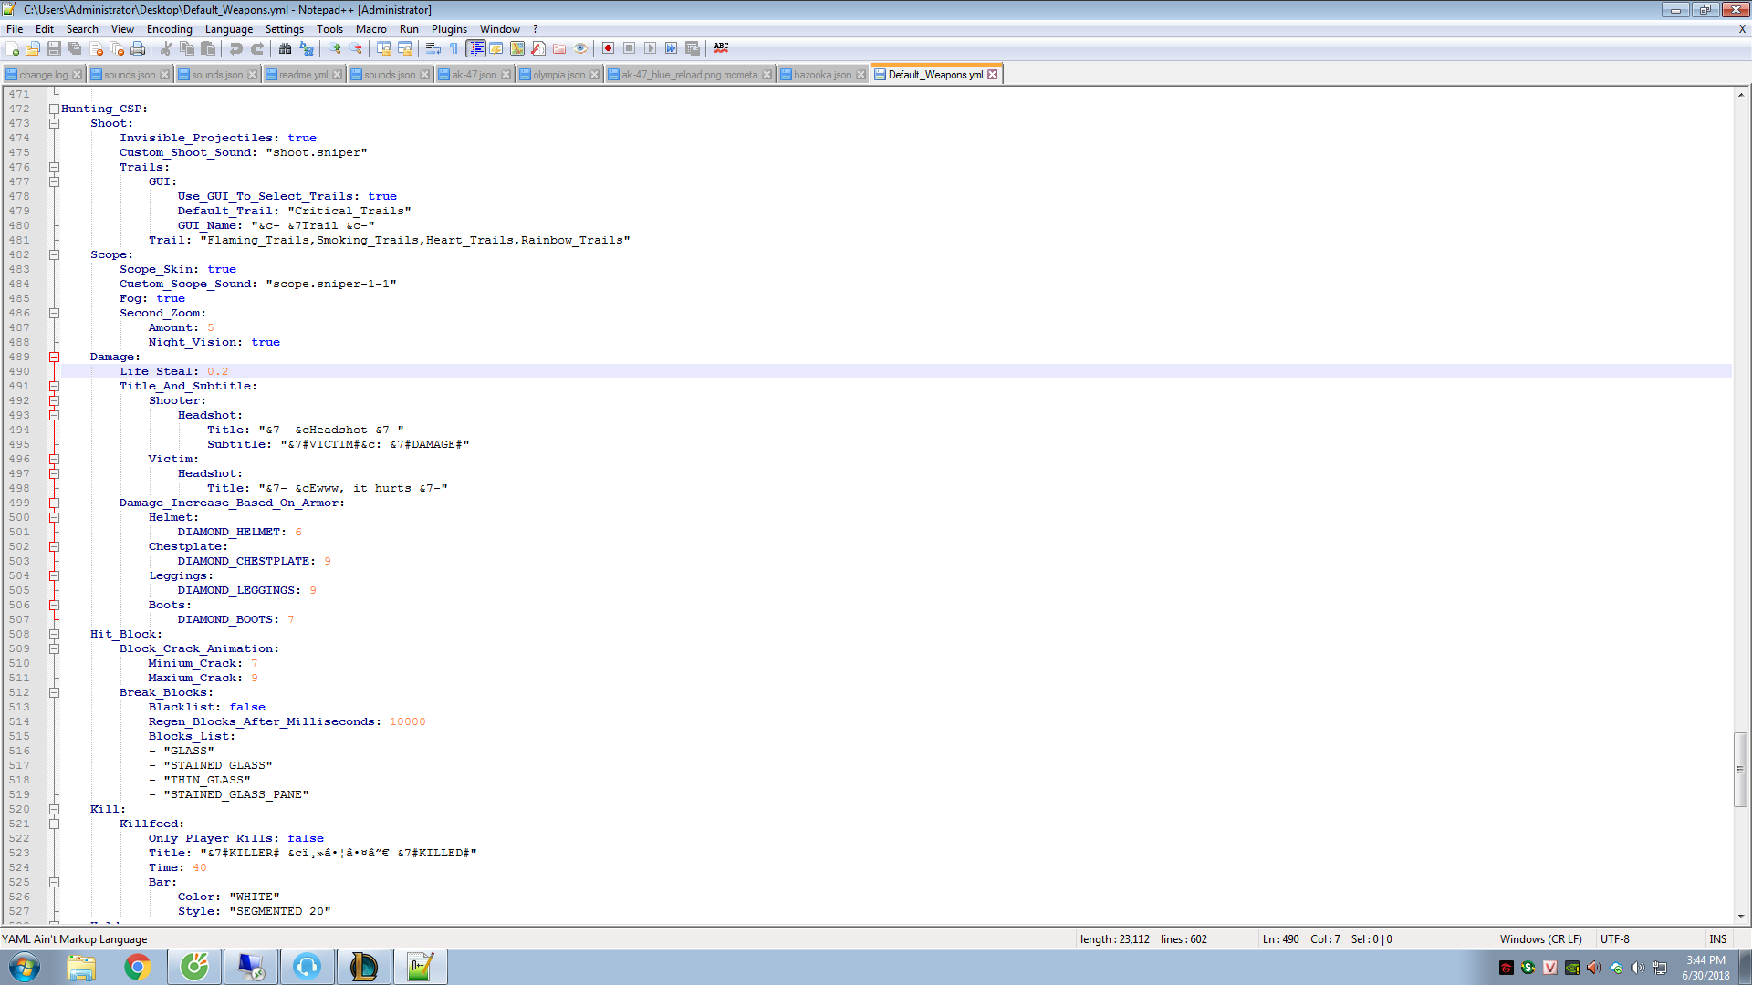1752x985 pixels.
Task: Collapse the Kill section fold marker
Action: (x=54, y=809)
